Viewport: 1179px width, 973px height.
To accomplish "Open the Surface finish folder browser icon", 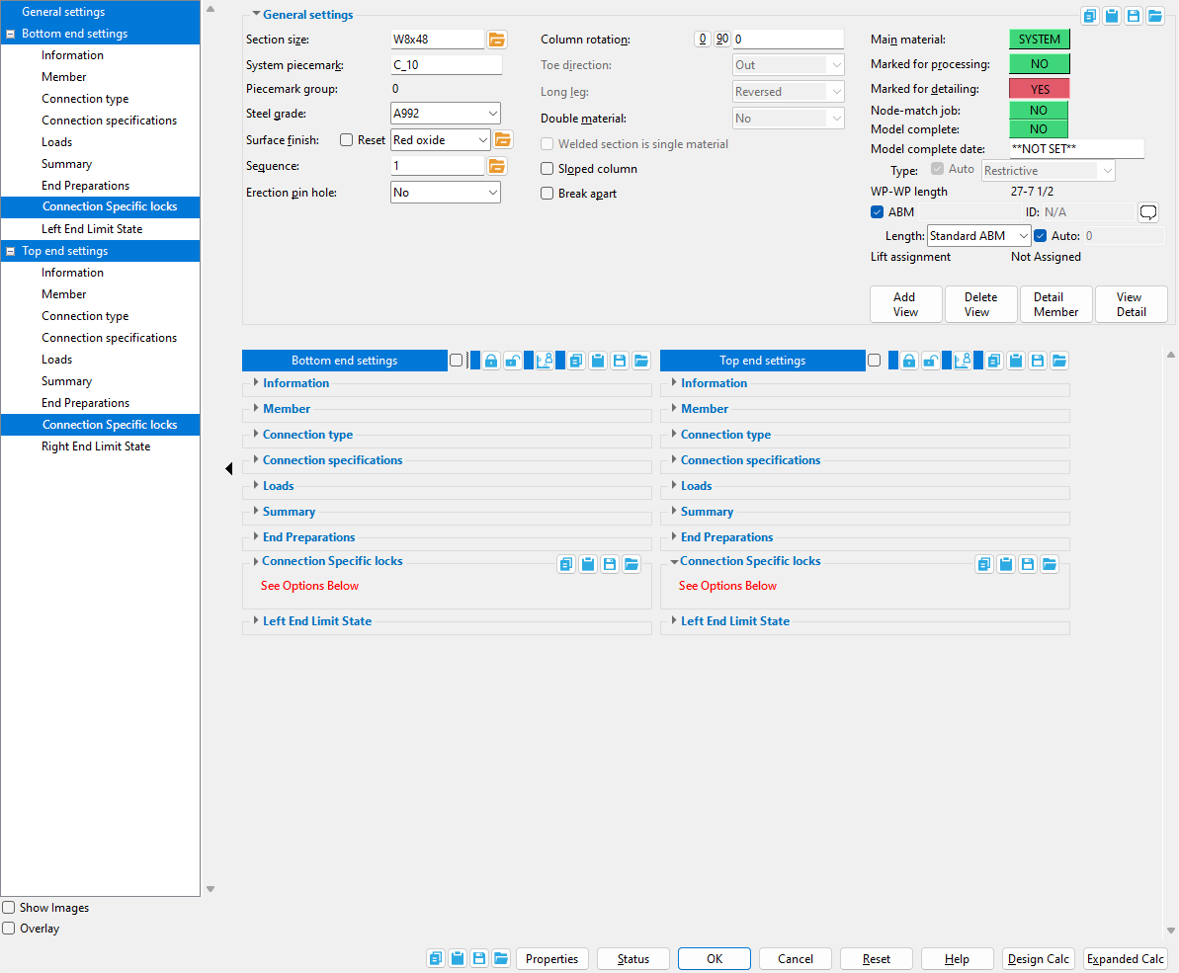I will click(503, 139).
